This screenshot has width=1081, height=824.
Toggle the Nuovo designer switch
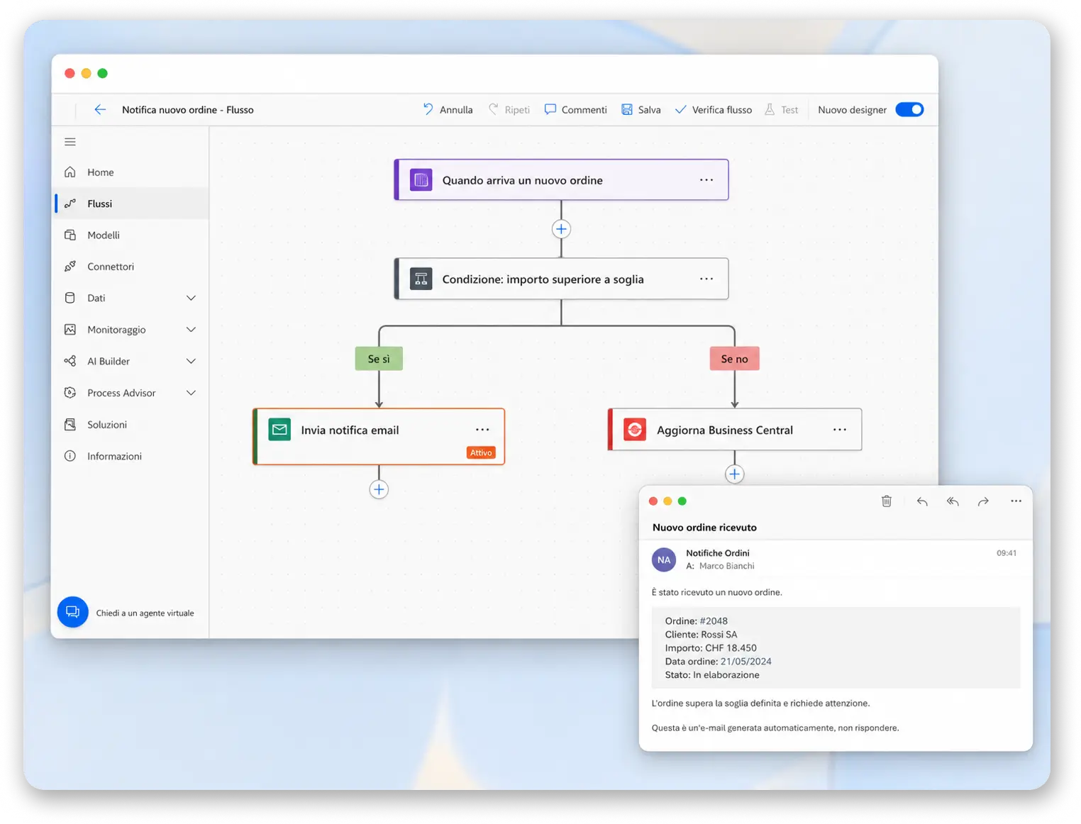[x=909, y=109]
